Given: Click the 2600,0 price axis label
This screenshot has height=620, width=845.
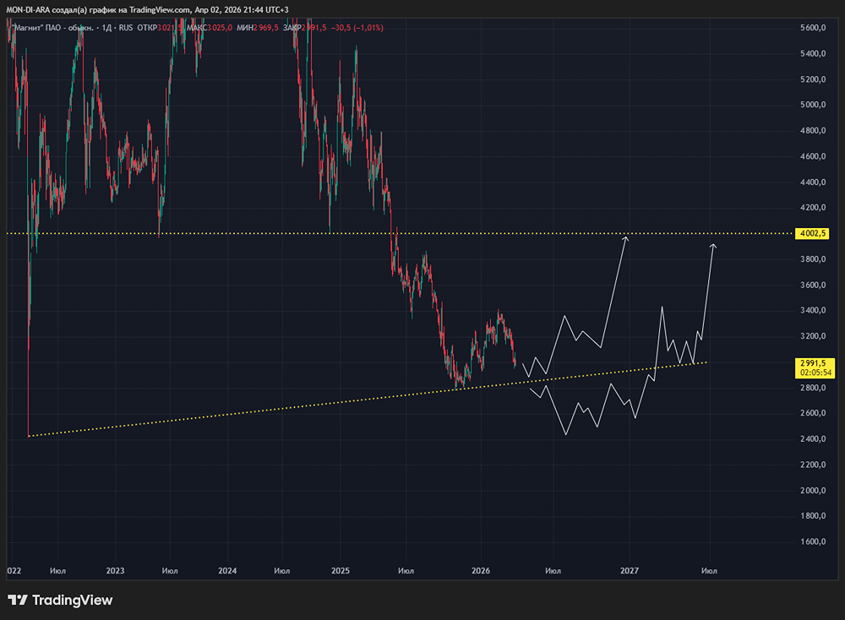Looking at the screenshot, I should (813, 414).
